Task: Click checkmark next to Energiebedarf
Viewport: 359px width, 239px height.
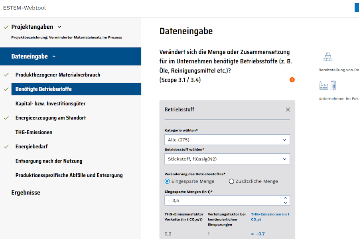Action: point(6,147)
